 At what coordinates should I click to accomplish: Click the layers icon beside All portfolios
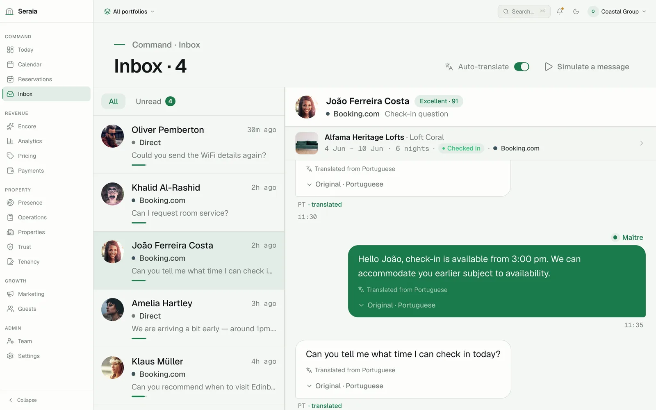tap(107, 11)
